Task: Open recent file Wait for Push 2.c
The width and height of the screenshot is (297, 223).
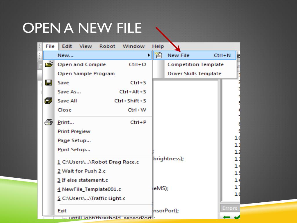Action: (97, 171)
